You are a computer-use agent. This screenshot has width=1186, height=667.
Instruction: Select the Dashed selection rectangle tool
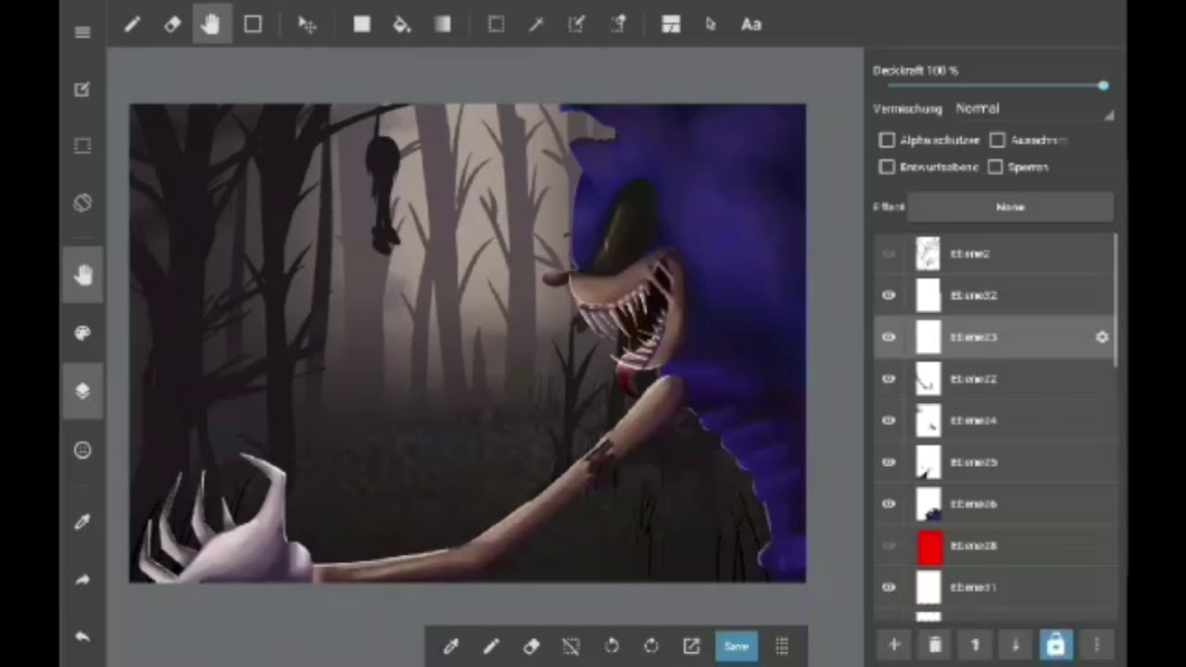tap(497, 25)
